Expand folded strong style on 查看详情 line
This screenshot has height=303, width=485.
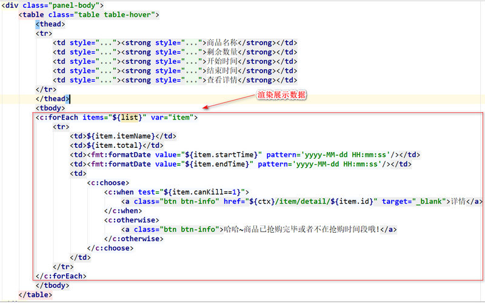click(x=192, y=80)
